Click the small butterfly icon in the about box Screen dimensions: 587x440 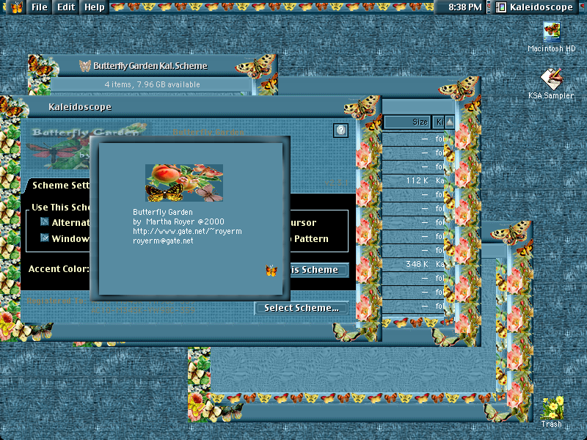click(x=271, y=270)
